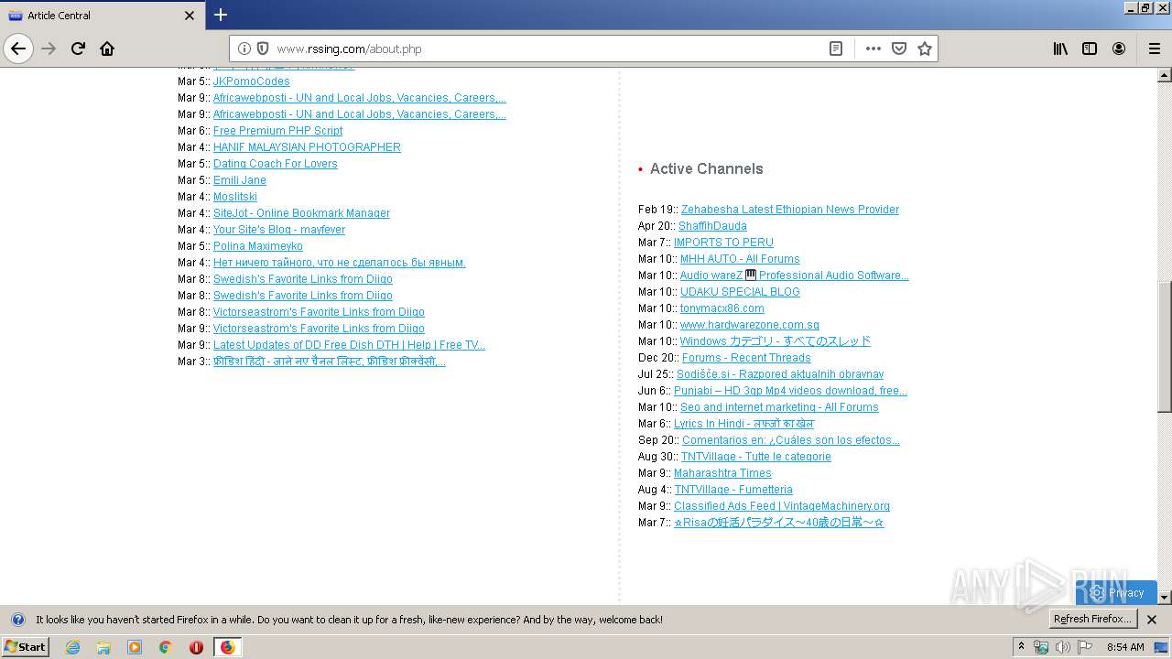Open volume control tray icon
Viewport: 1172px width, 659px height.
coord(1063,647)
